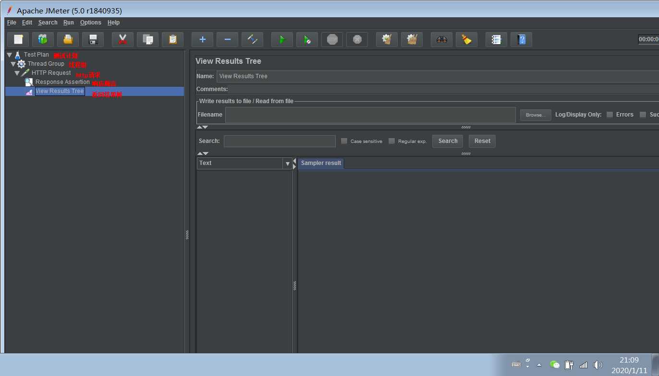Open the Edit menu

coord(27,23)
